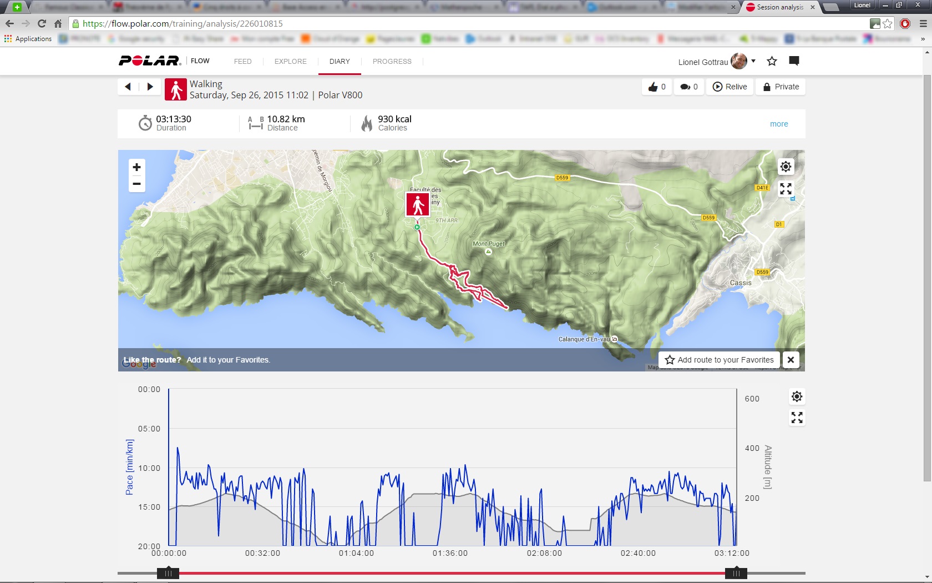The height and width of the screenshot is (583, 932).
Task: Go to browser home page
Action: tap(58, 24)
